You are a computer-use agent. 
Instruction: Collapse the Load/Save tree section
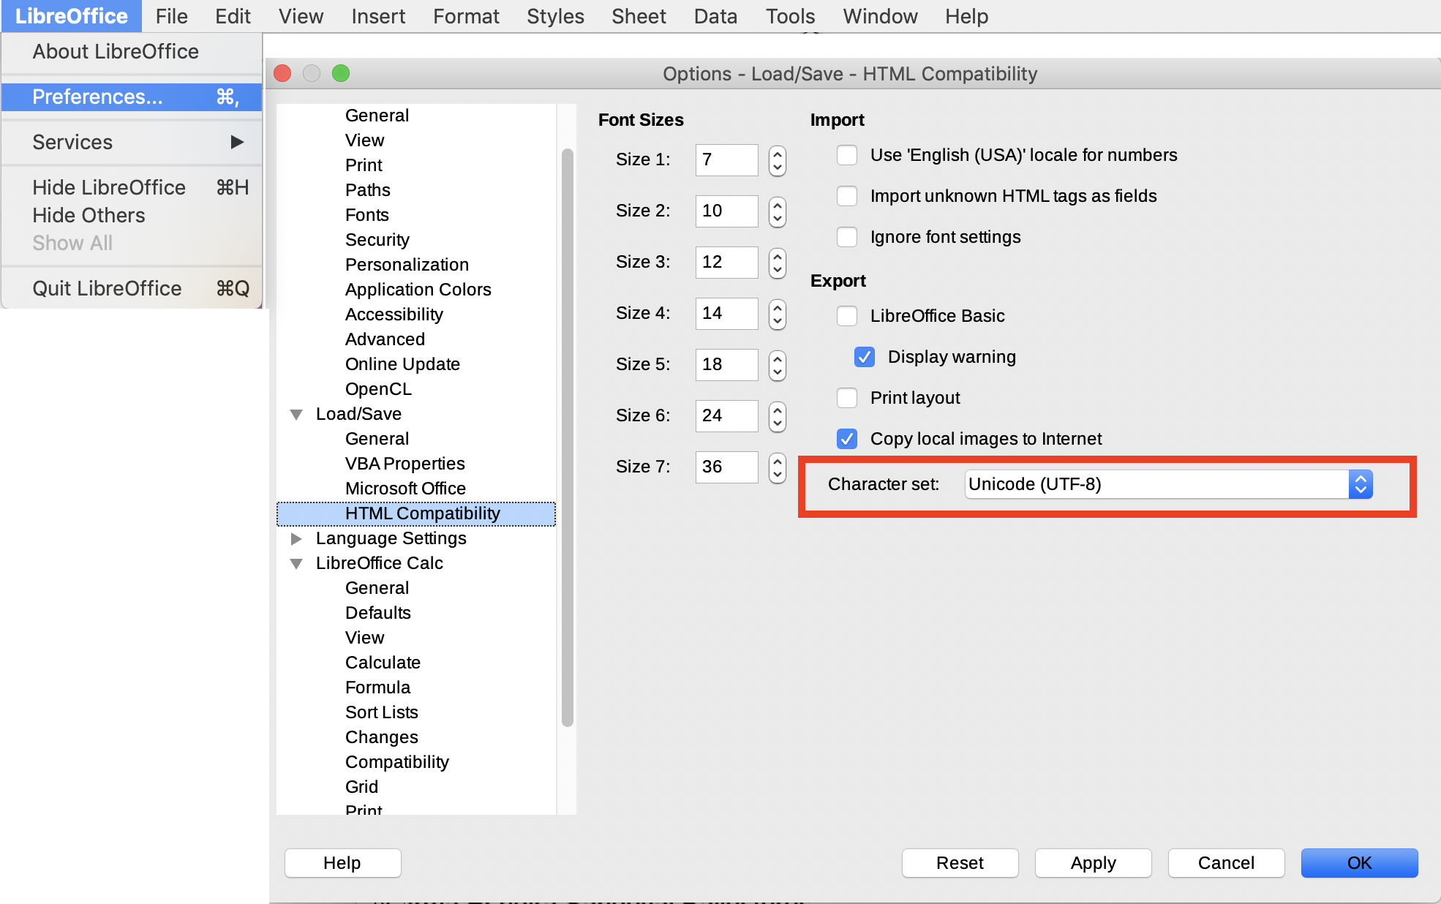(x=297, y=414)
